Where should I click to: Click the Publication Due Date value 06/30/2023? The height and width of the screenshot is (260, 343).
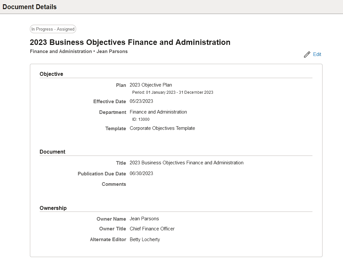[141, 173]
